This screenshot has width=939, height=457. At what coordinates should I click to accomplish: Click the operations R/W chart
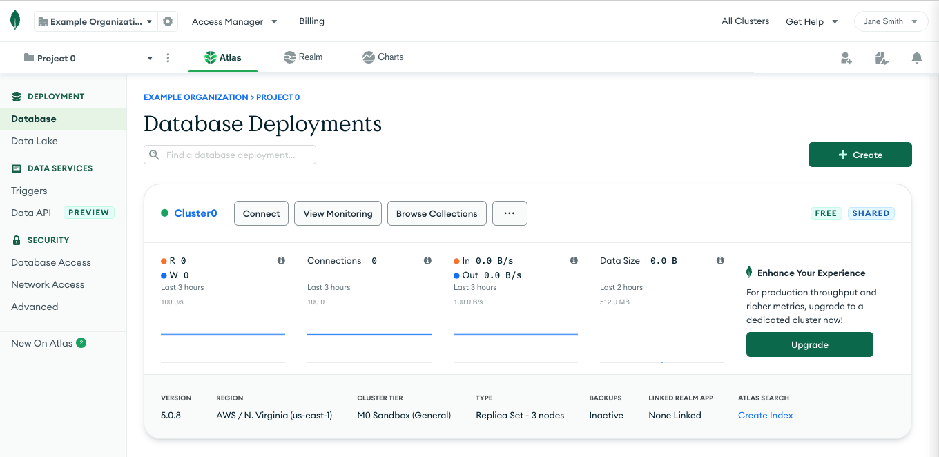[x=223, y=334]
